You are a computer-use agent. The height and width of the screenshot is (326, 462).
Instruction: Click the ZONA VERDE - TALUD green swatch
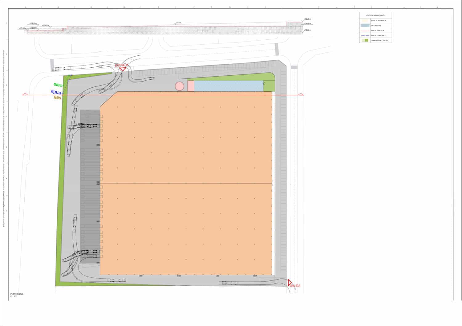[x=365, y=40]
